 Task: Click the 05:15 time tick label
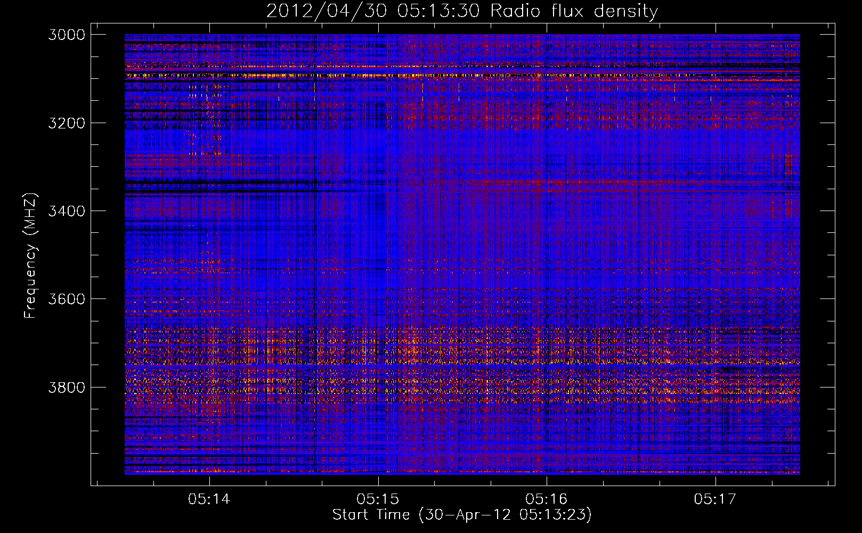tap(378, 499)
